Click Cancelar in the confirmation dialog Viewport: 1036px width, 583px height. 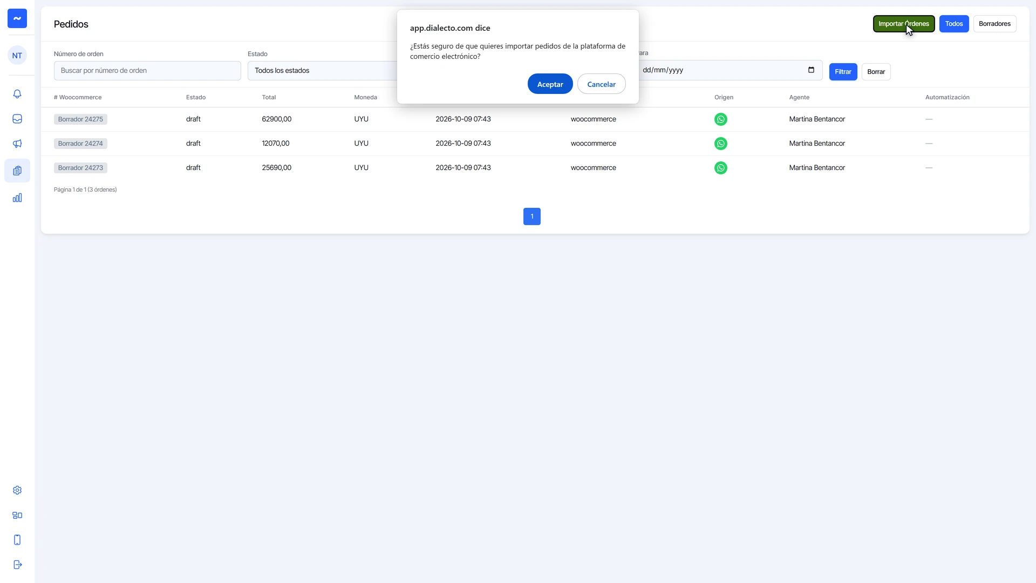(601, 84)
